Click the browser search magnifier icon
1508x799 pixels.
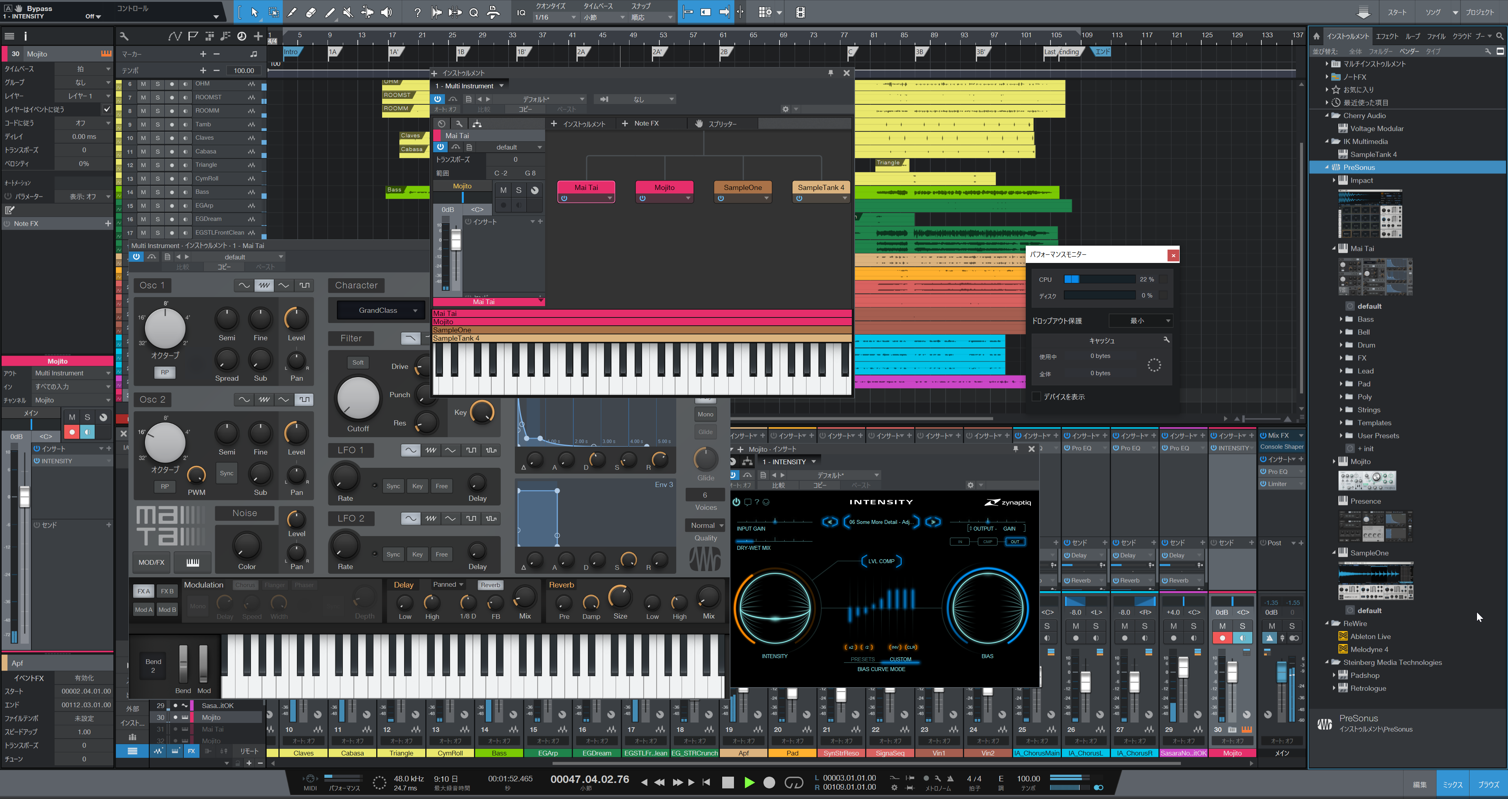(1499, 36)
